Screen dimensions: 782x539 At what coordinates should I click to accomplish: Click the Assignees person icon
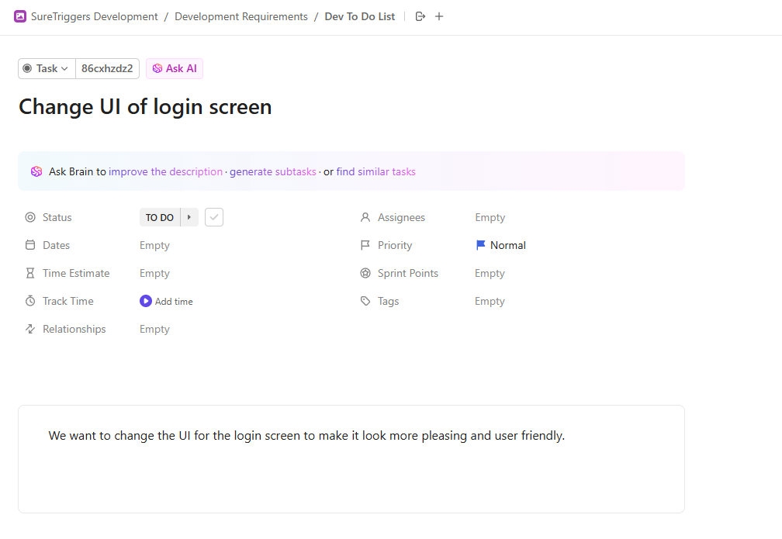point(365,217)
